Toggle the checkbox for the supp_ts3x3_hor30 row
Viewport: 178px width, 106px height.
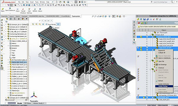[147, 43]
